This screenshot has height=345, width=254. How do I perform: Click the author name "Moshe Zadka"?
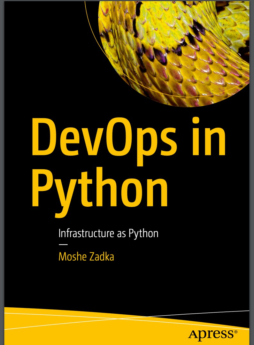(x=86, y=257)
